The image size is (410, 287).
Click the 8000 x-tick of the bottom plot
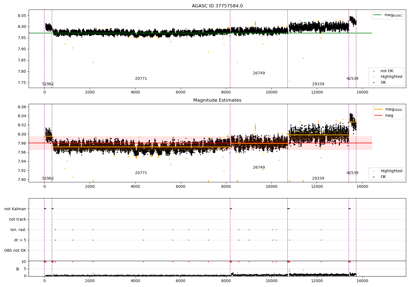226,281
